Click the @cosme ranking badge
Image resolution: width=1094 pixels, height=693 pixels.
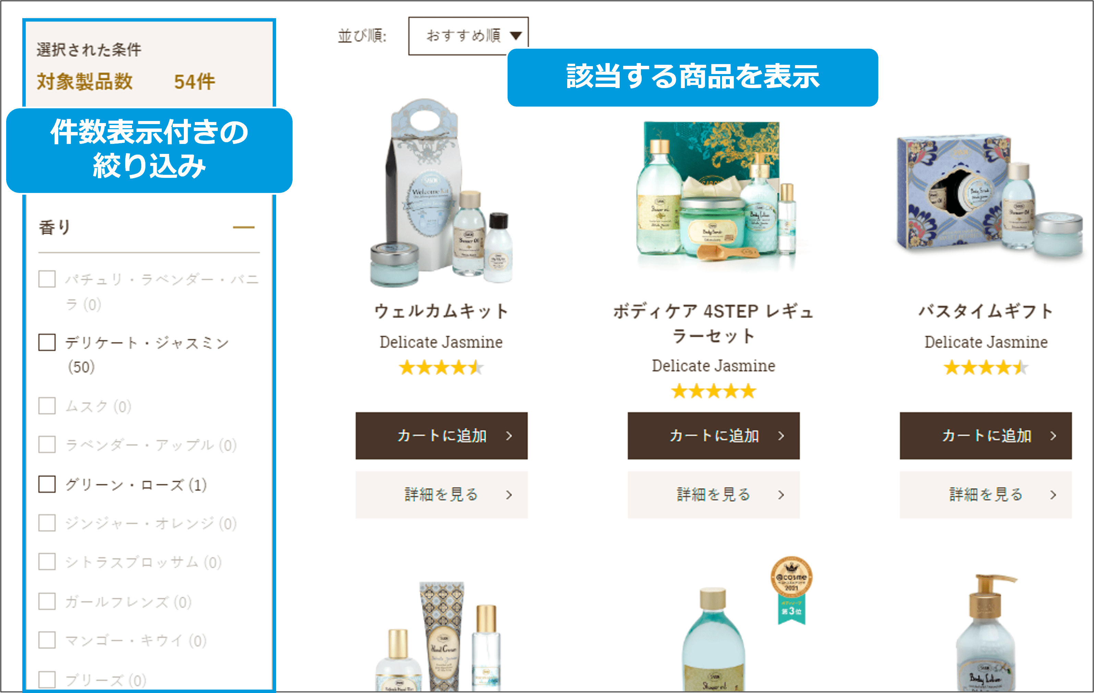coord(792,589)
